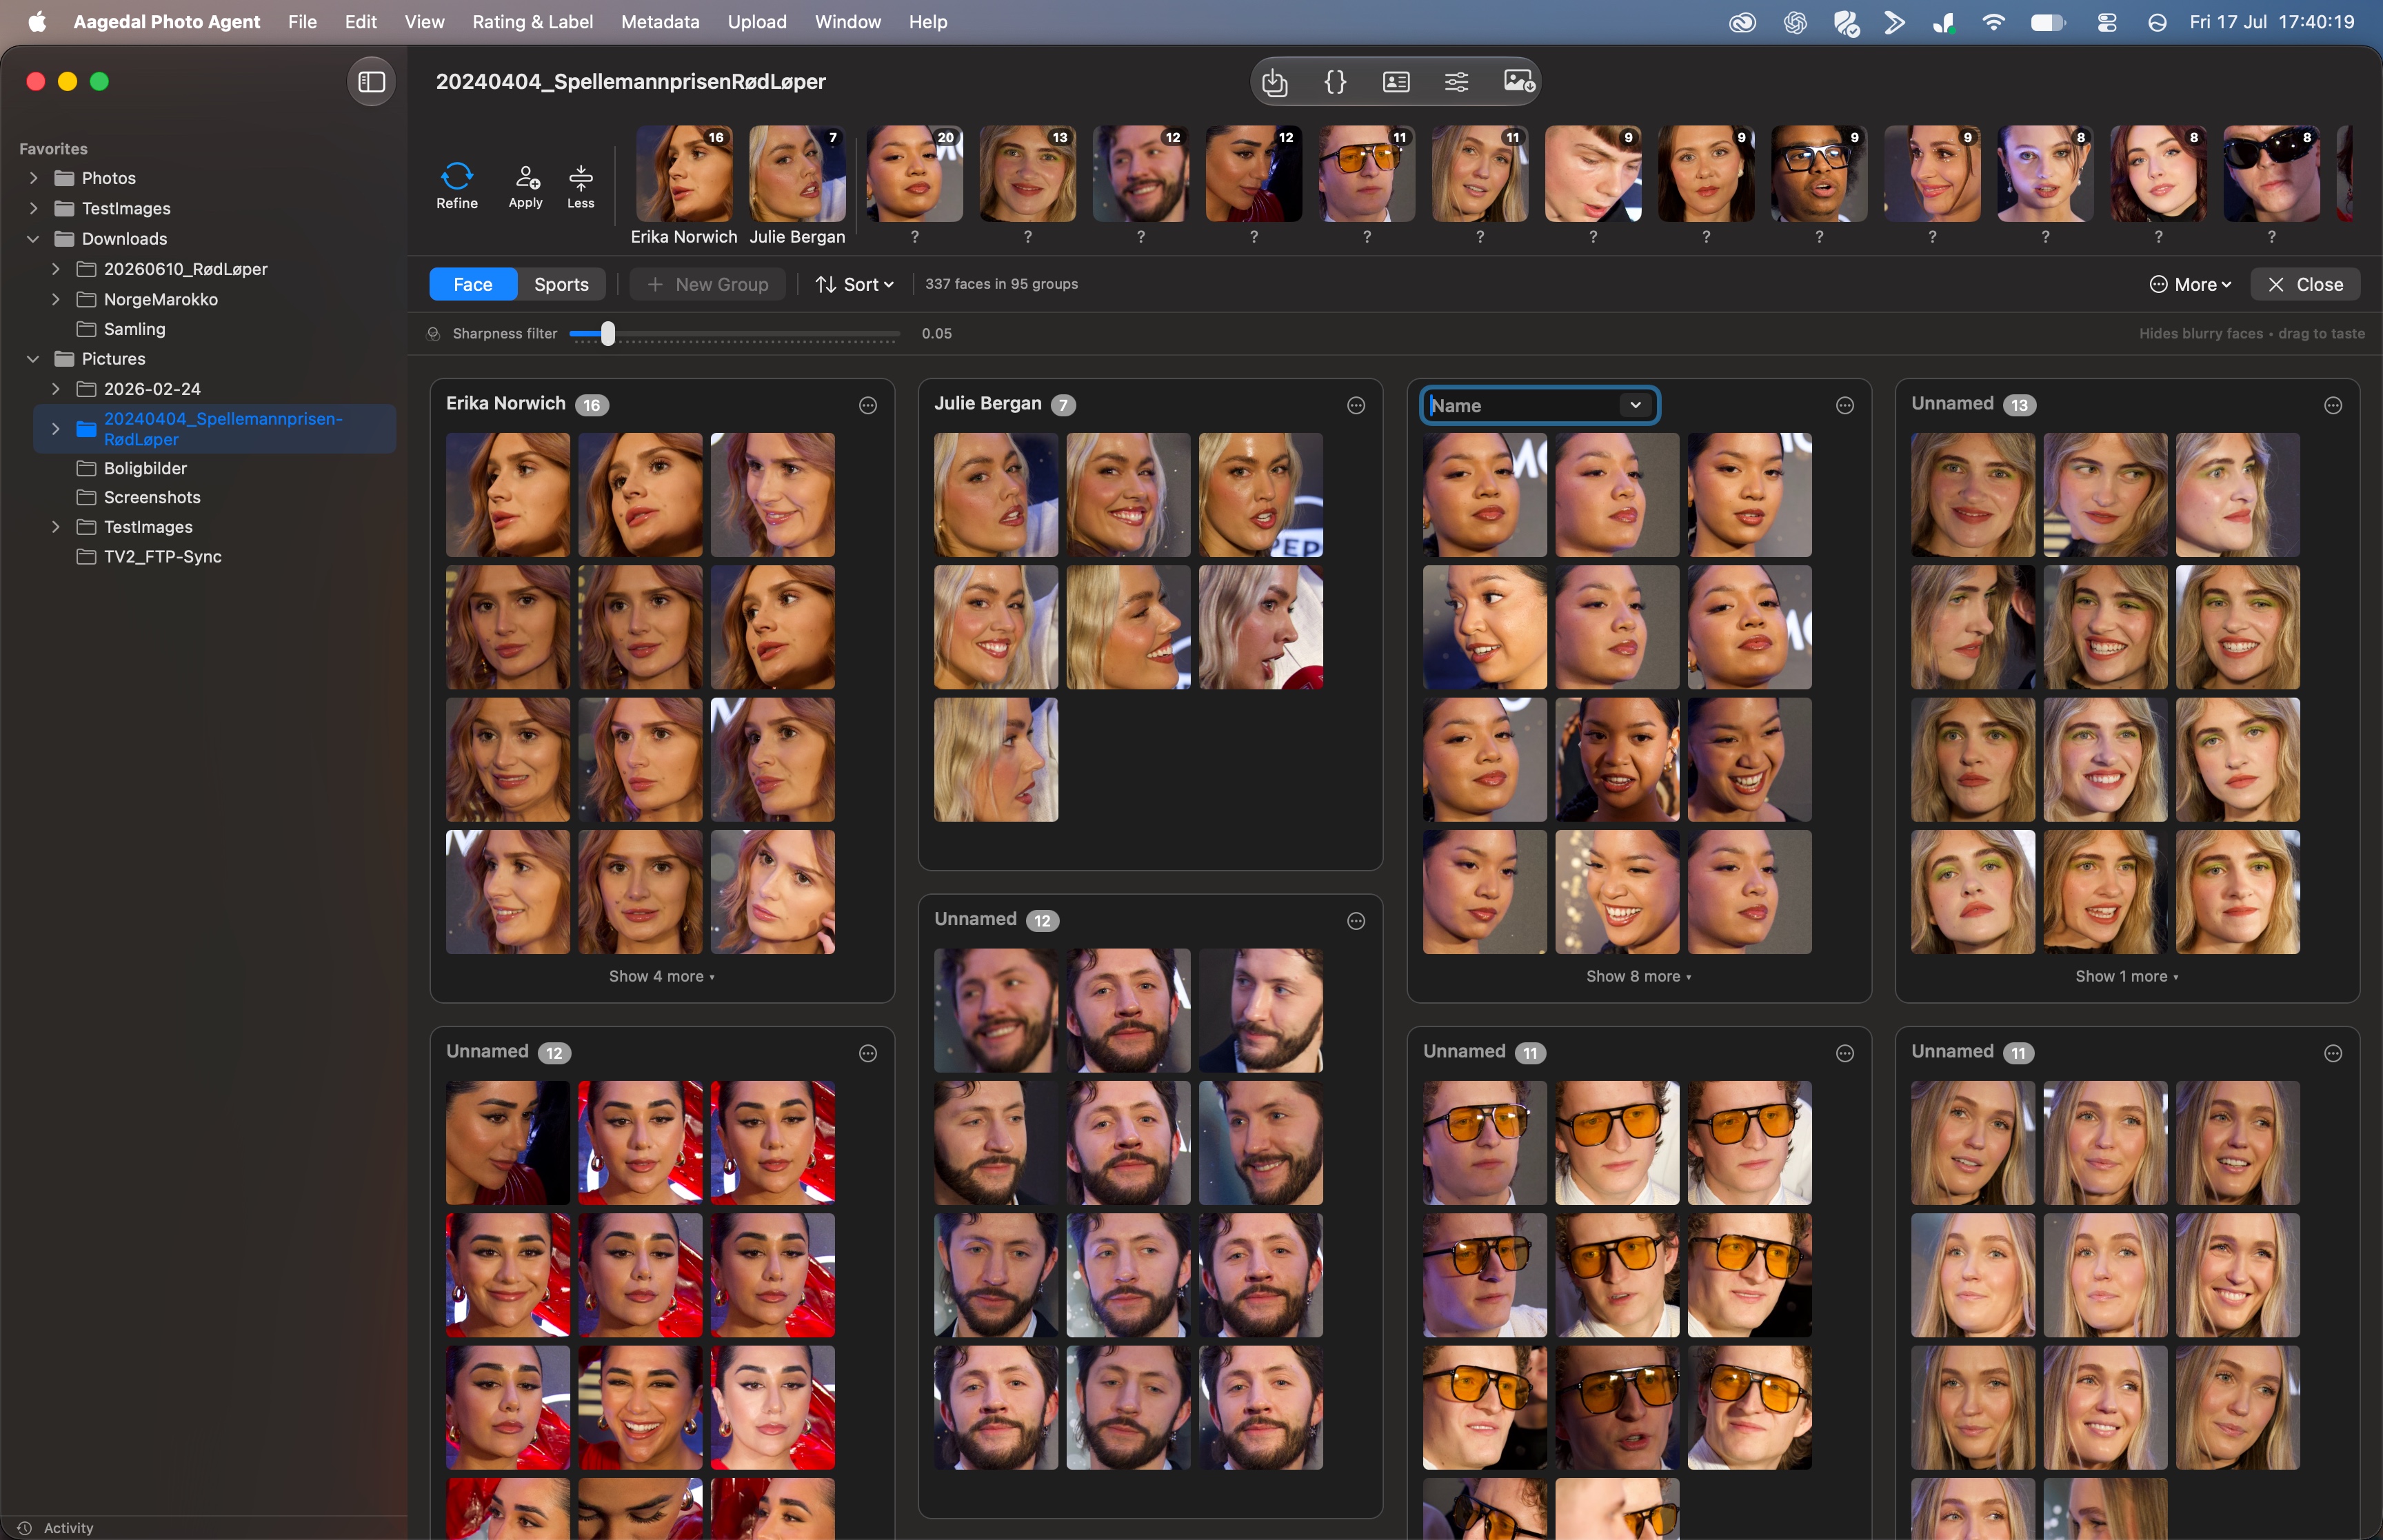Open the Name combo box suggestions arrow
The height and width of the screenshot is (1540, 2383).
[x=1635, y=405]
